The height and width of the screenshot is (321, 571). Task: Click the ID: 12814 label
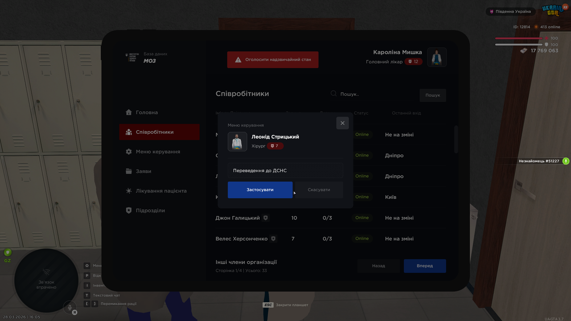coord(522,27)
